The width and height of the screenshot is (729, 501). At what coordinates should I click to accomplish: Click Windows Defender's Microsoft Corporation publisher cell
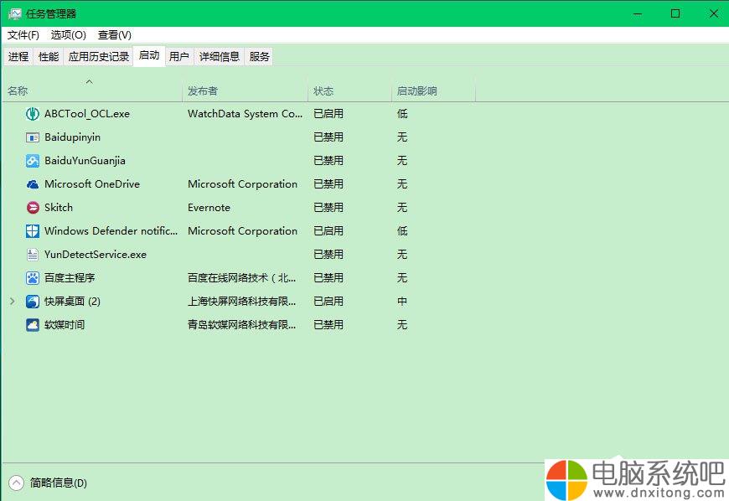[x=242, y=231]
